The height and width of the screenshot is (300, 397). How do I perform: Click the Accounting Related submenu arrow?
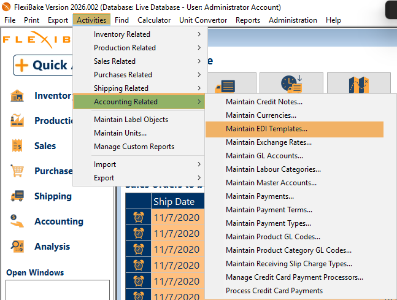(x=199, y=101)
